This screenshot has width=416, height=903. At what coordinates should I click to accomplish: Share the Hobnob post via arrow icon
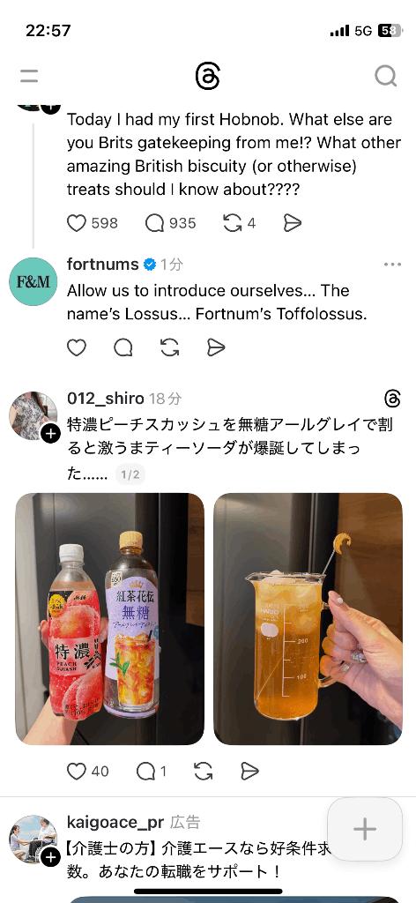pos(293,223)
